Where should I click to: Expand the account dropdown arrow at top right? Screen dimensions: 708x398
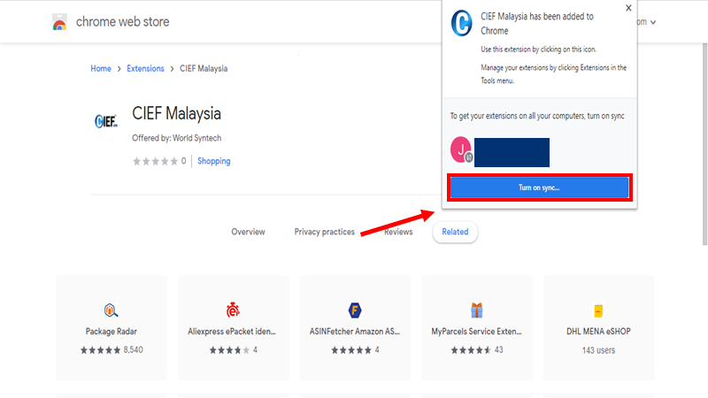pos(653,22)
